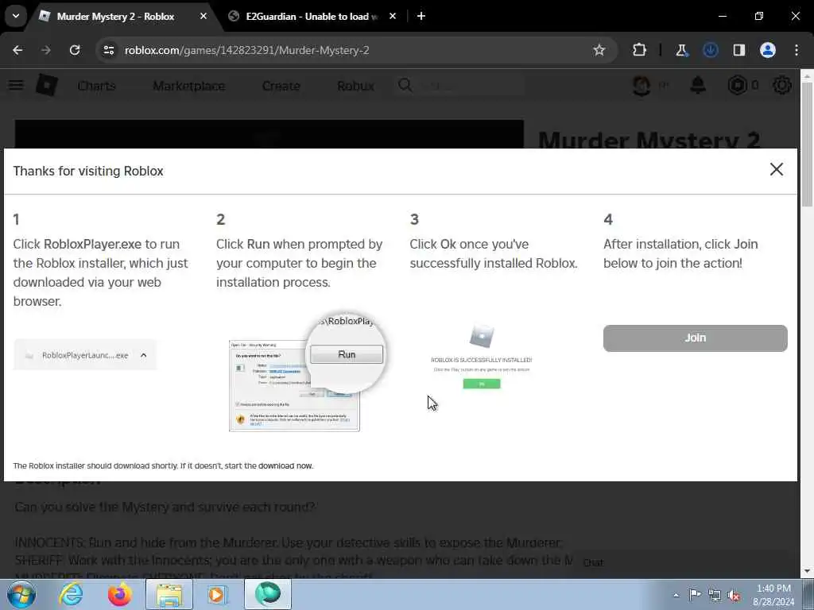
Task: Open the clock showing 1:40 PM
Action: [773, 595]
